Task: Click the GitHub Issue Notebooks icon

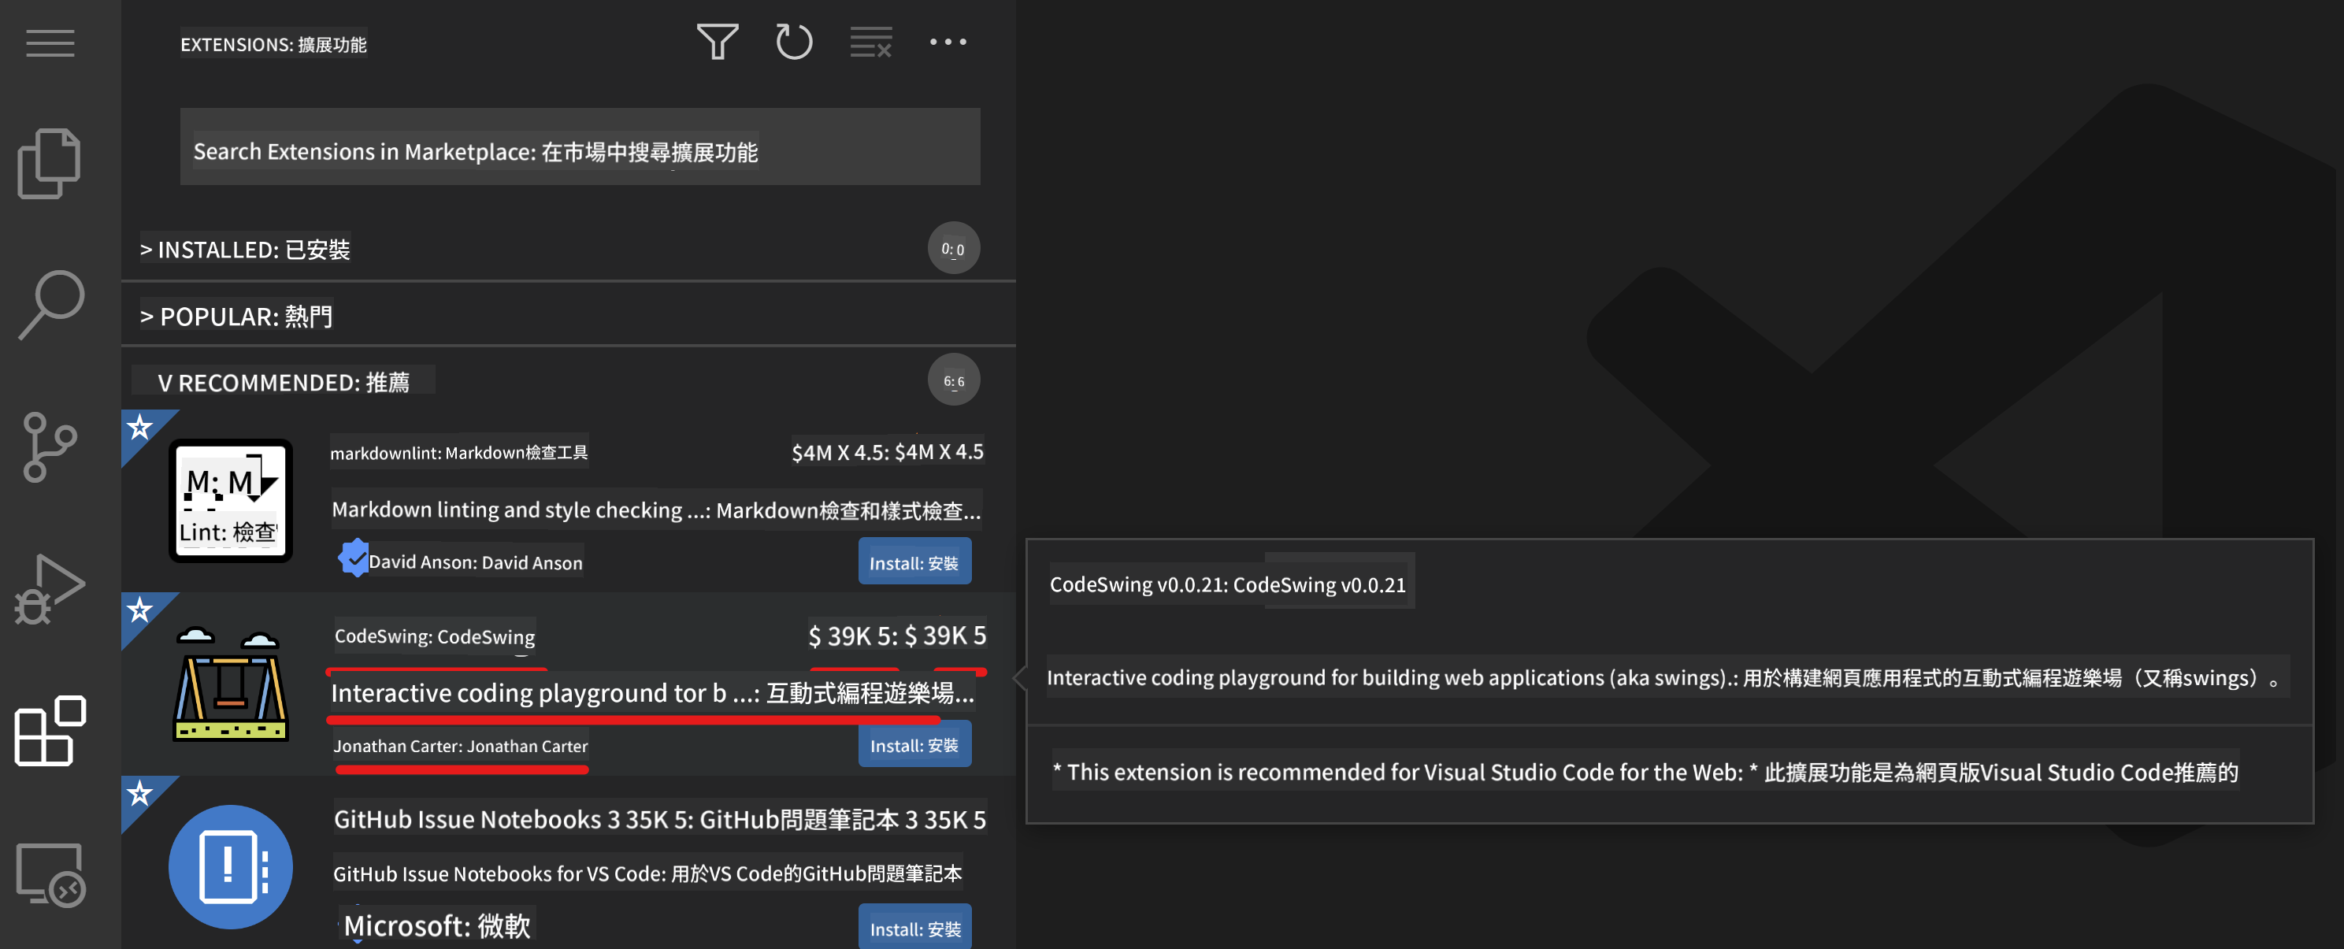Action: [x=230, y=866]
